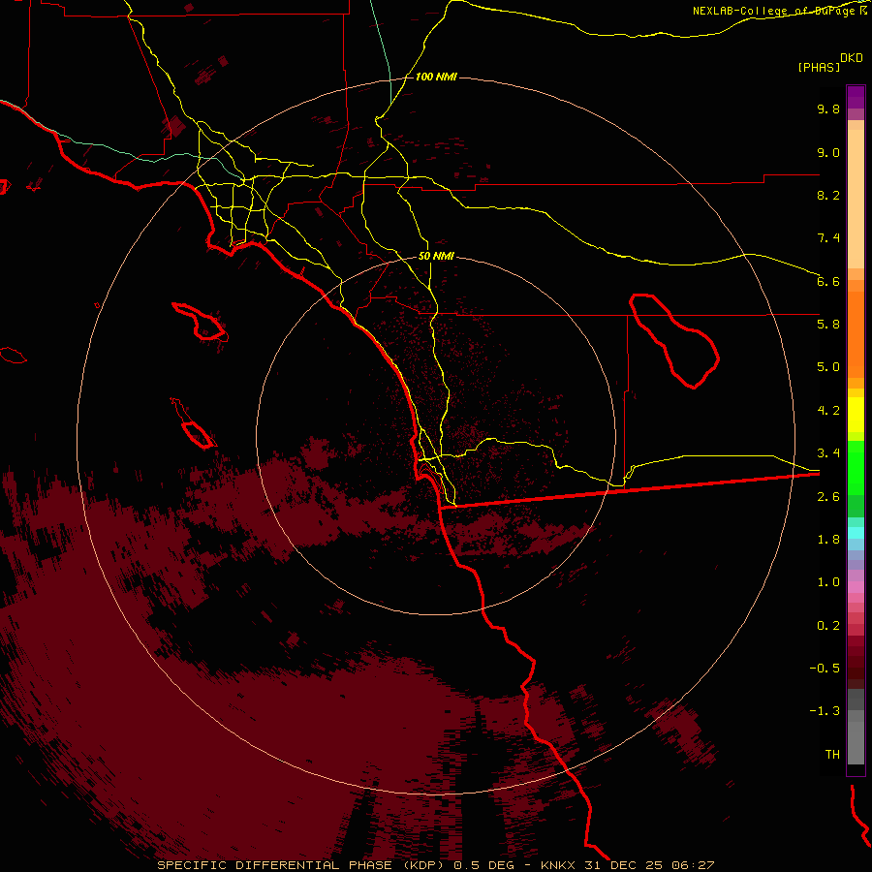This screenshot has height=872, width=872.
Task: Click the DKD product code label
Action: pyautogui.click(x=852, y=58)
